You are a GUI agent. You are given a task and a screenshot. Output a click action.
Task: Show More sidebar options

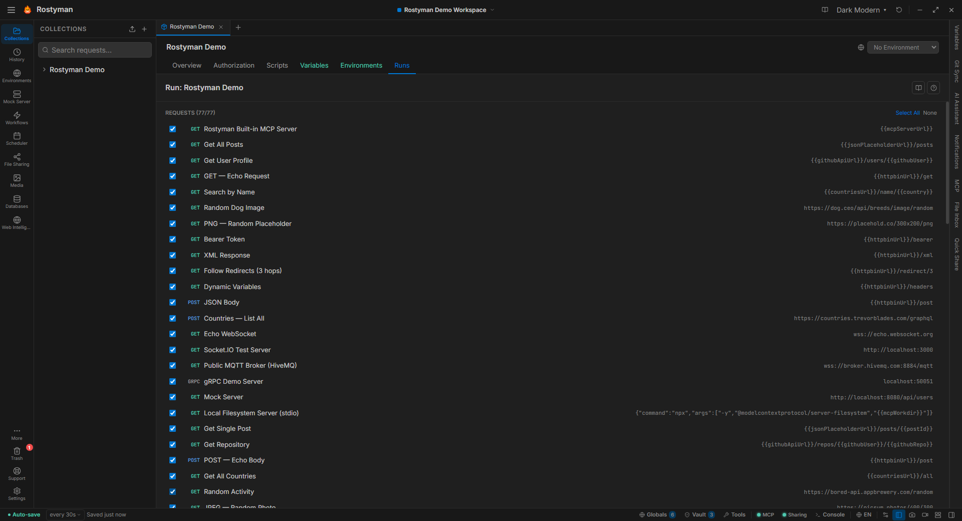click(17, 434)
